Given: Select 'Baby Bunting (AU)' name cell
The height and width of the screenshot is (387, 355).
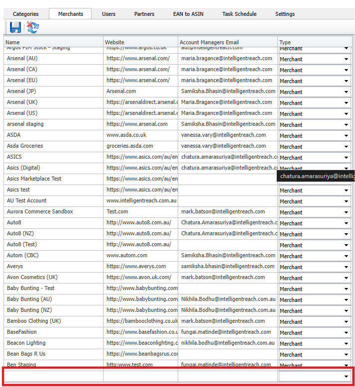Looking at the screenshot, I should pos(53,299).
